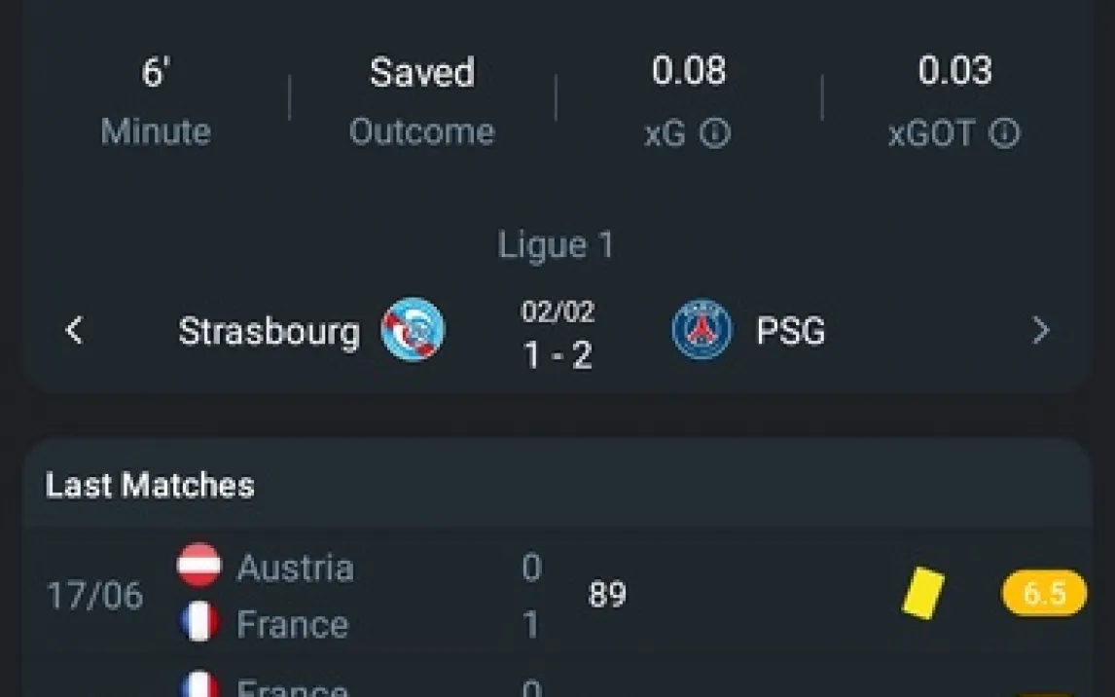Screen dimensions: 1115x697
Task: Go to previous match with left chevron
Action: click(74, 331)
